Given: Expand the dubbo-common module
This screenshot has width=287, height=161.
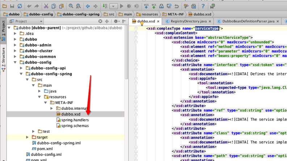Looking at the screenshot, I should pyautogui.click(x=15, y=57).
